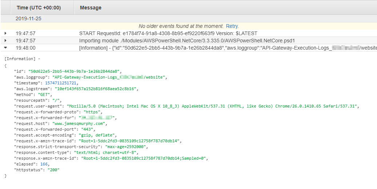Click the timestamp value 1574711251721

[x=61, y=83]
